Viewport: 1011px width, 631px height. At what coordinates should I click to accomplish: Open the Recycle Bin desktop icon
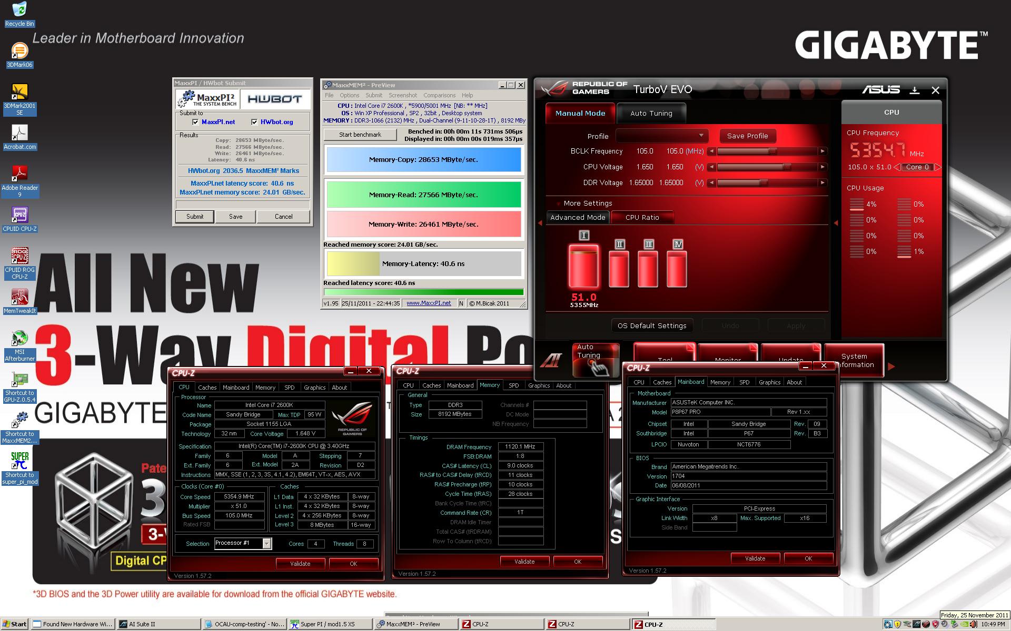(x=19, y=14)
